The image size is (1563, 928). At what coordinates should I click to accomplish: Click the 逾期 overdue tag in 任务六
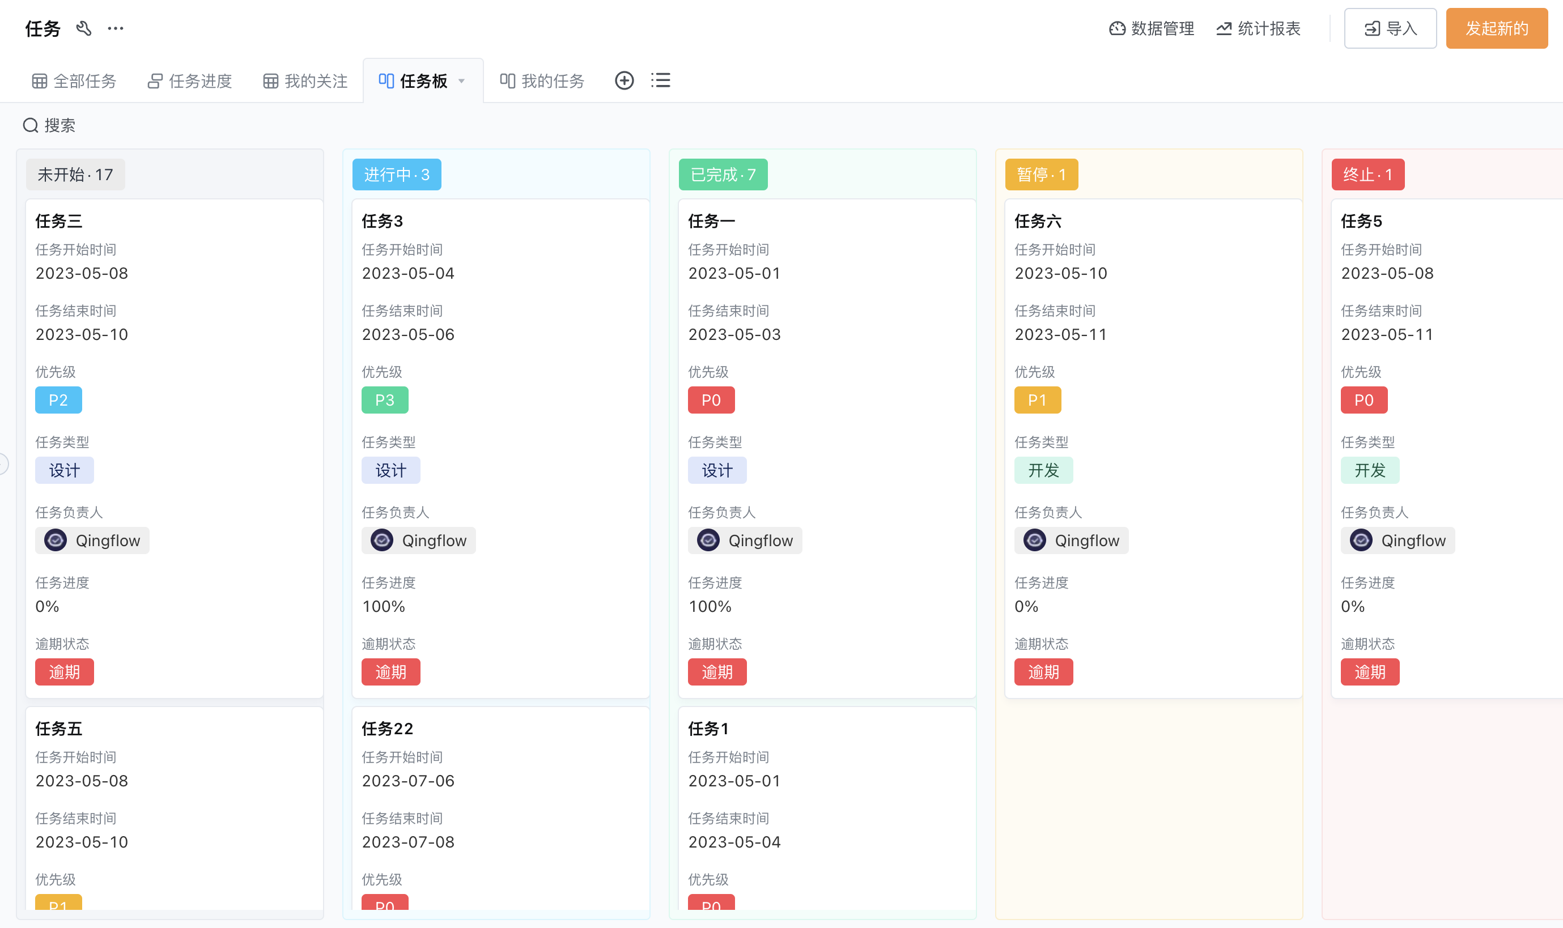[x=1044, y=672]
